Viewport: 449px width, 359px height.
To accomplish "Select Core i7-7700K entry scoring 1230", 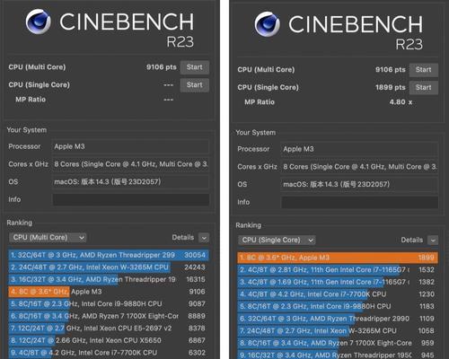I will tap(338, 294).
